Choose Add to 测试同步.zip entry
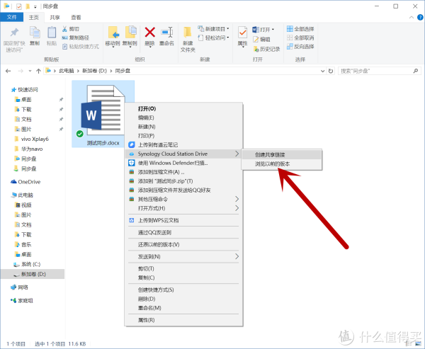This screenshot has height=349, width=425. (183, 181)
